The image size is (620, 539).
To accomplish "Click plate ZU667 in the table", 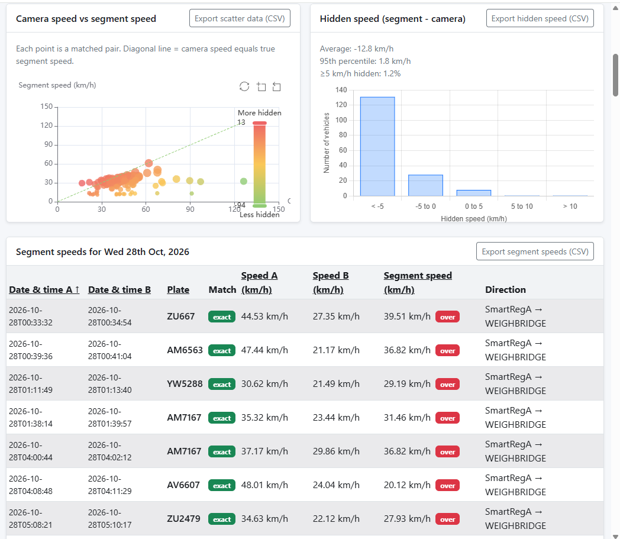I will 180,317.
